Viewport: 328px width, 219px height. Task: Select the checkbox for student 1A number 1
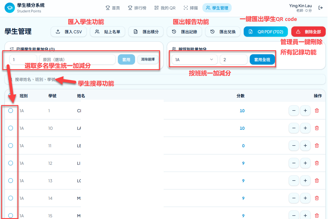point(11,111)
